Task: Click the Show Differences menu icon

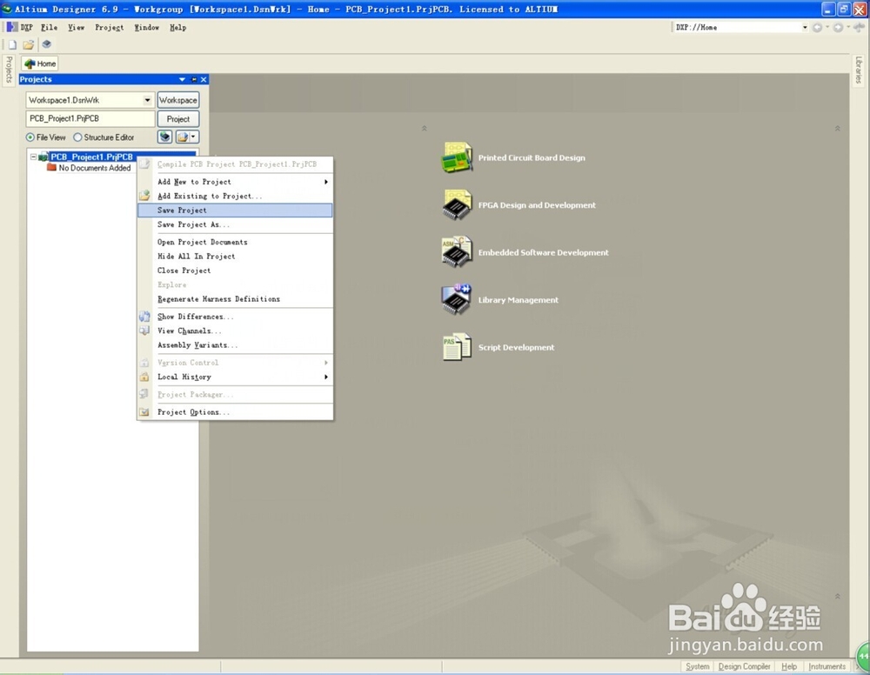Action: point(144,317)
